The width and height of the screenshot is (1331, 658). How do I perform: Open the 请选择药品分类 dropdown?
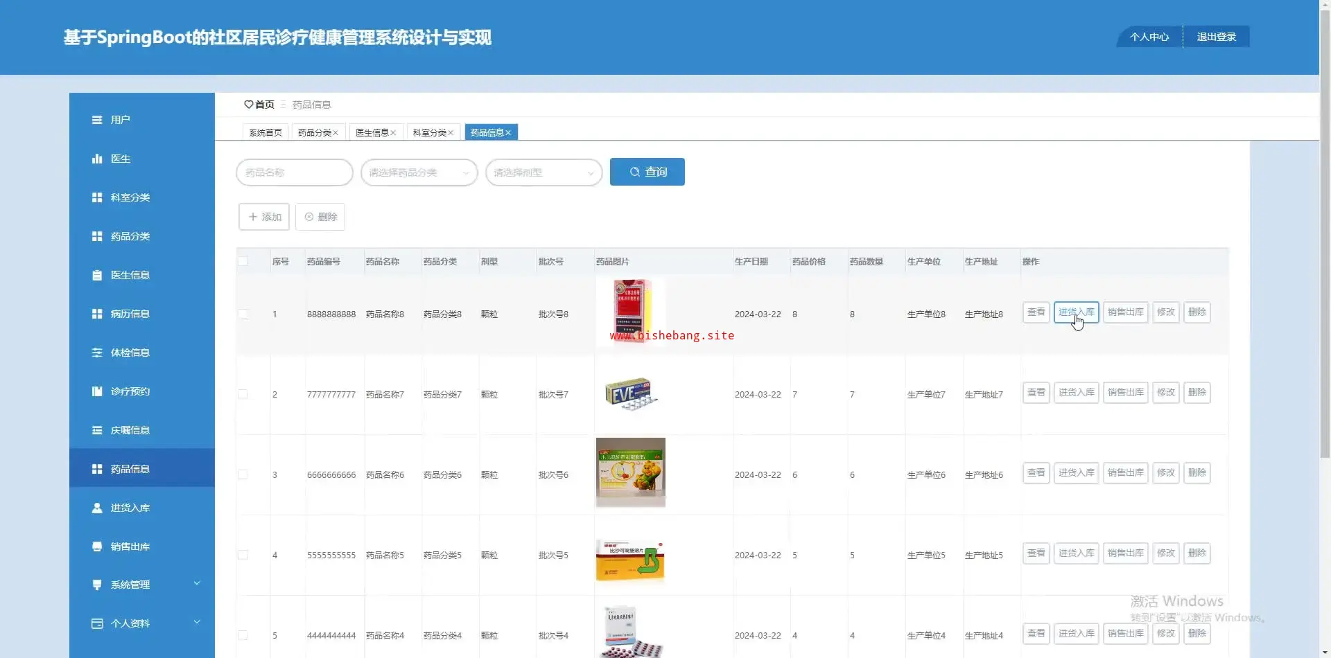(x=419, y=172)
